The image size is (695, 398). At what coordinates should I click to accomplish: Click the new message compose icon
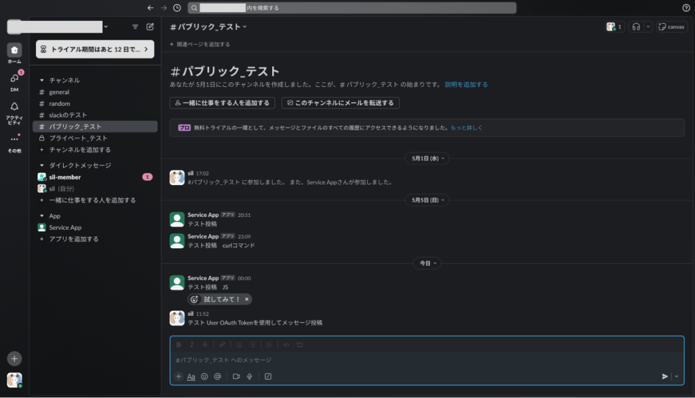(x=150, y=27)
